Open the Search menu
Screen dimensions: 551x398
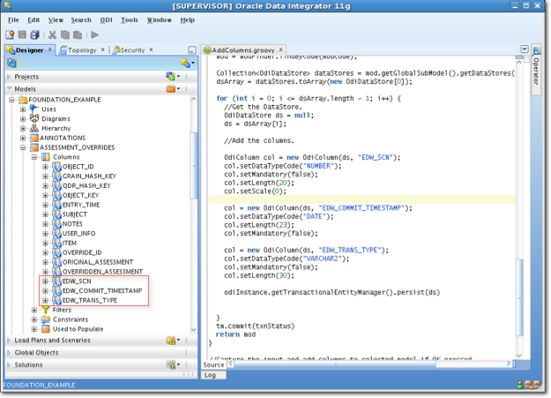coord(81,20)
